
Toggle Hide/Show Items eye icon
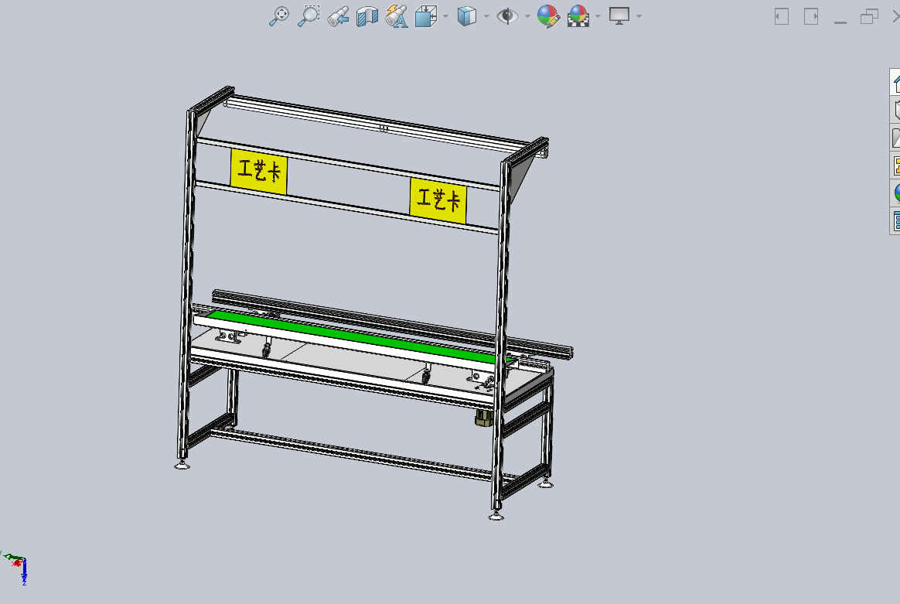point(507,16)
